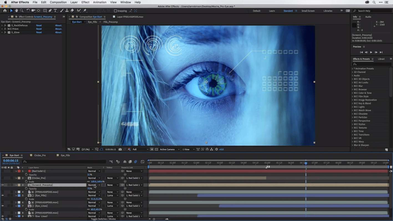The height and width of the screenshot is (221, 393).
Task: Expand Animation Presets category
Action: [353, 68]
